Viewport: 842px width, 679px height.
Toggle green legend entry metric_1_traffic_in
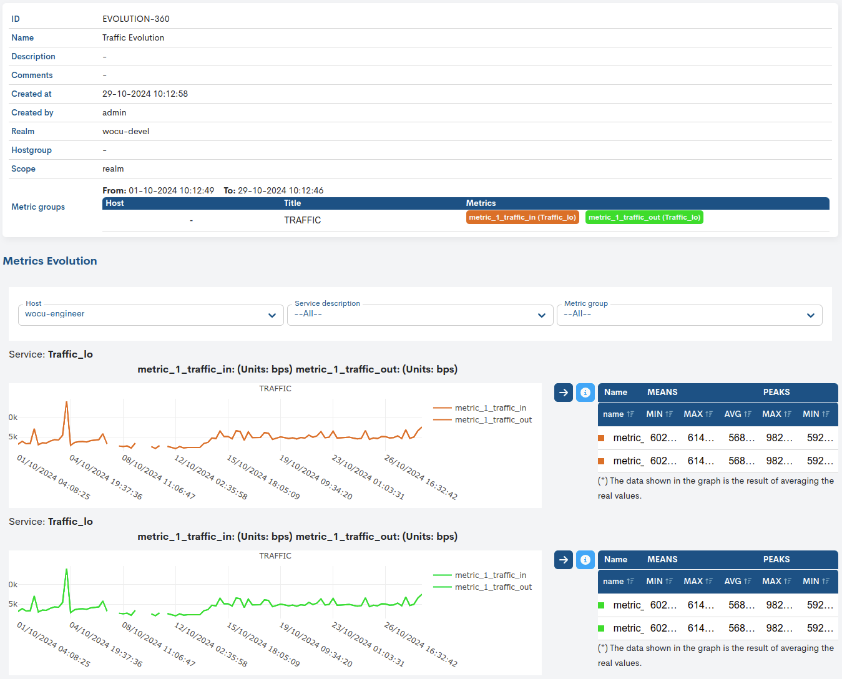(x=479, y=575)
